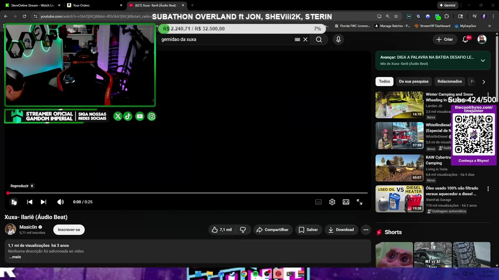This screenshot has height=280, width=499.
Task: Select the Da sua pesquisa chip
Action: pyautogui.click(x=414, y=82)
